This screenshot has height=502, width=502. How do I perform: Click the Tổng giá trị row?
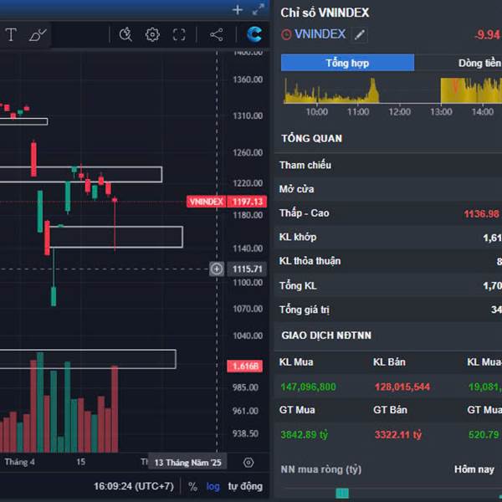coord(388,310)
